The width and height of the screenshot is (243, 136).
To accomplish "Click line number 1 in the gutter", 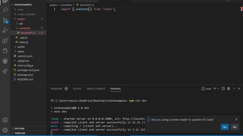I will [55, 9].
